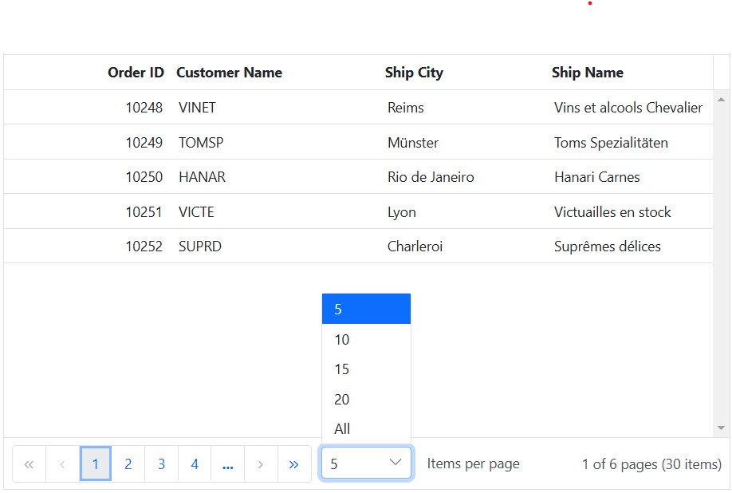Sort by Customer Name column header
This screenshot has height=493, width=732.
coord(229,73)
